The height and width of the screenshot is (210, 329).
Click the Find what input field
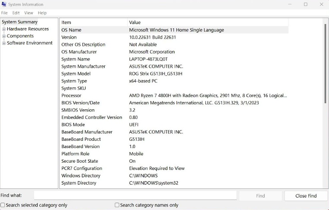135,195
